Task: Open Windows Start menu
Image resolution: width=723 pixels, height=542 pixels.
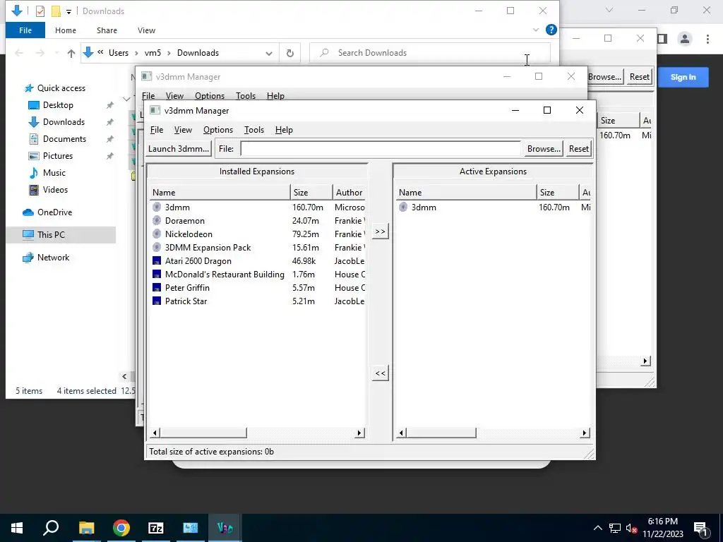Action: (17, 528)
